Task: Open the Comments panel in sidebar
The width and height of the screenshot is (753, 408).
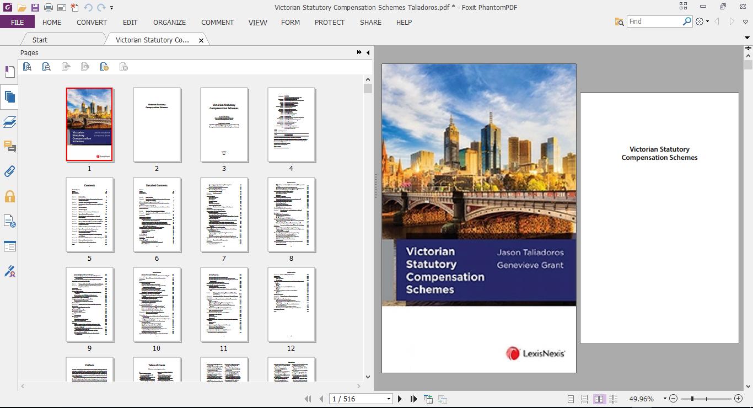Action: 9,147
